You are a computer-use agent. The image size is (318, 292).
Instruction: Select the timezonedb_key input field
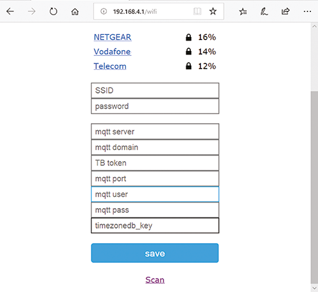coord(155,225)
